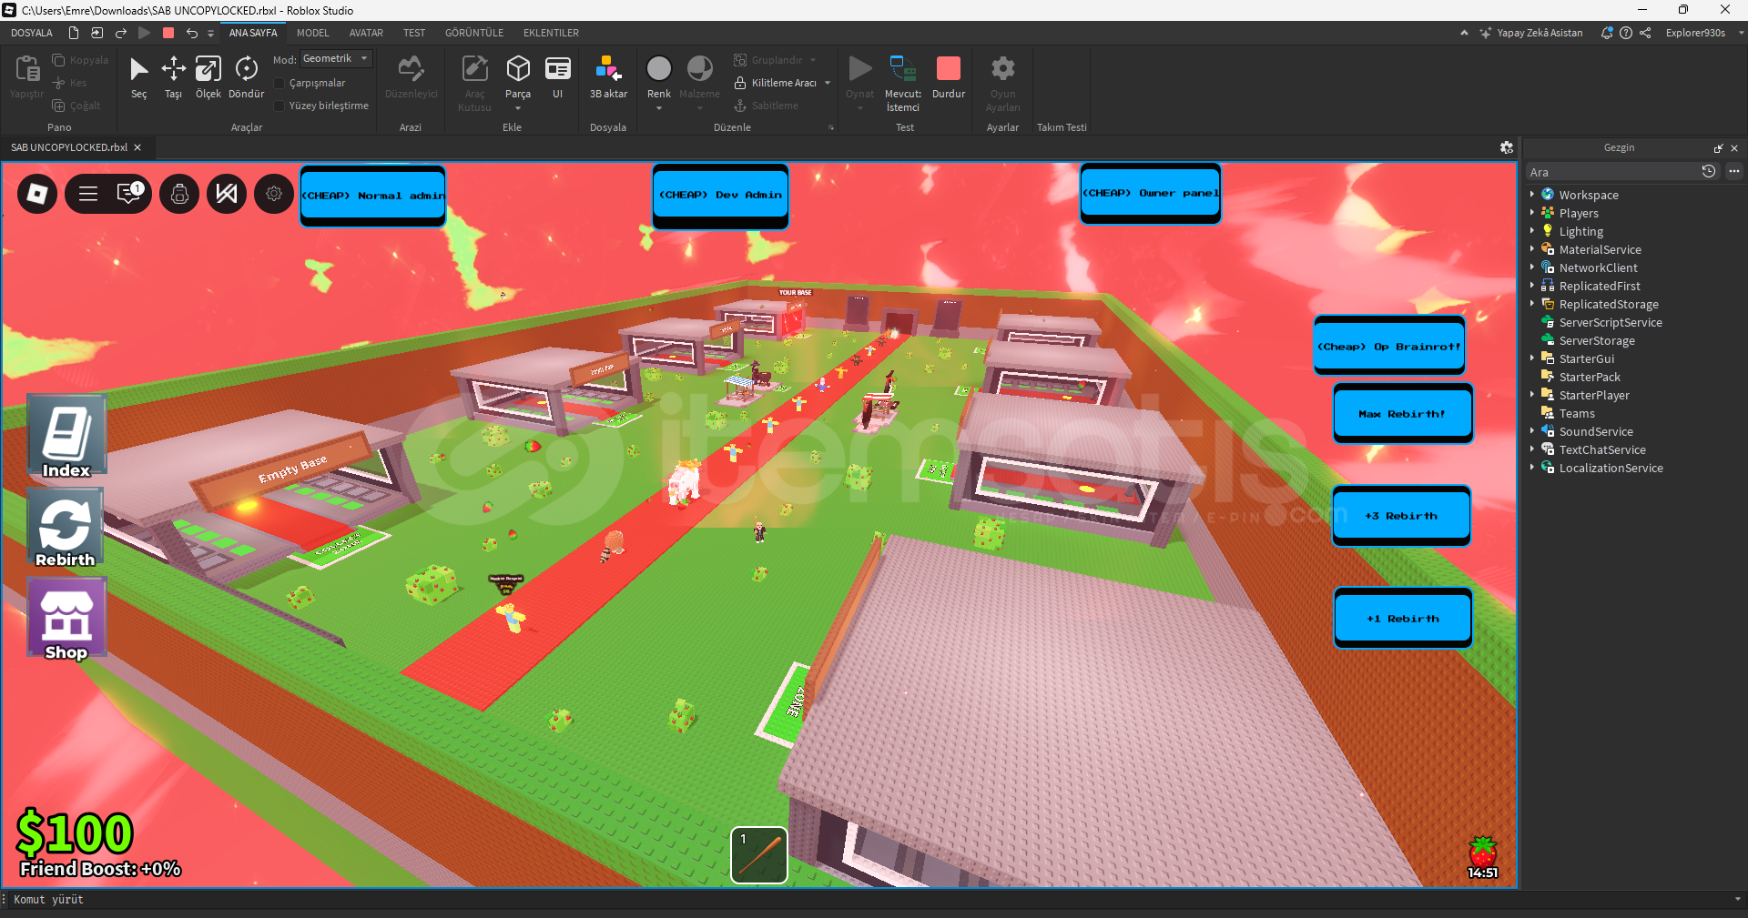Screen dimensions: 1748x918
Task: Open the EKLENTİLER ribbon tab
Action: coord(551,33)
